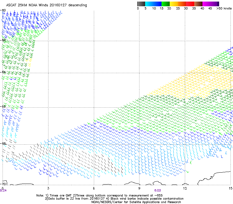Click the -64 latitude axis label
This screenshot has width=233, height=204.
pos(3,72)
